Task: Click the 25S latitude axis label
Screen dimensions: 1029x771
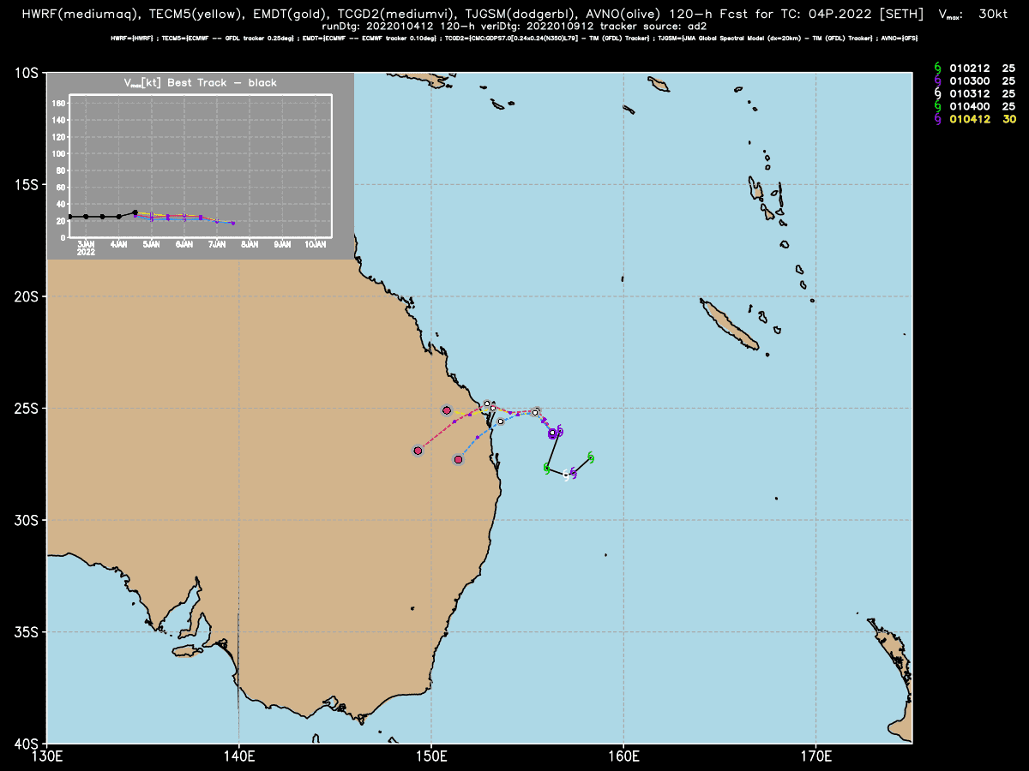Action: (x=26, y=408)
